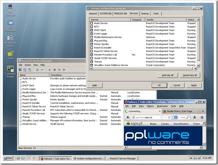Switch to virtual desktop 2
Screen dimensions: 218x165
point(34,158)
